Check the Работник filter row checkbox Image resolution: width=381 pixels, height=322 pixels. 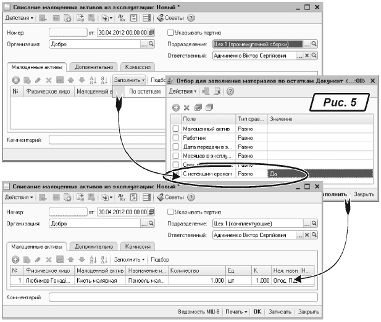tap(176, 137)
